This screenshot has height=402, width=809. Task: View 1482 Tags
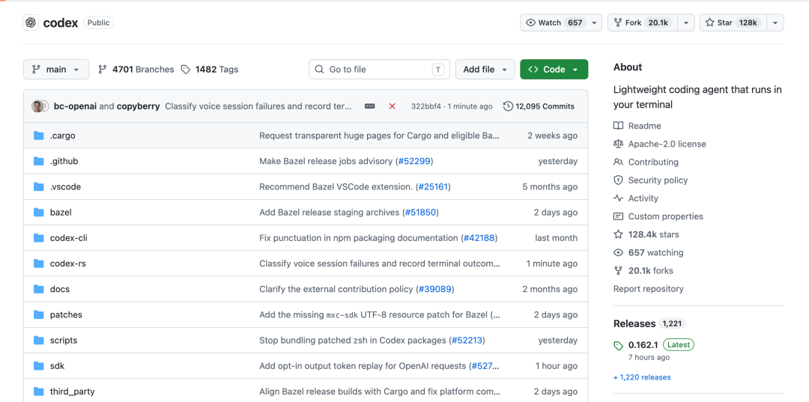[x=210, y=69]
